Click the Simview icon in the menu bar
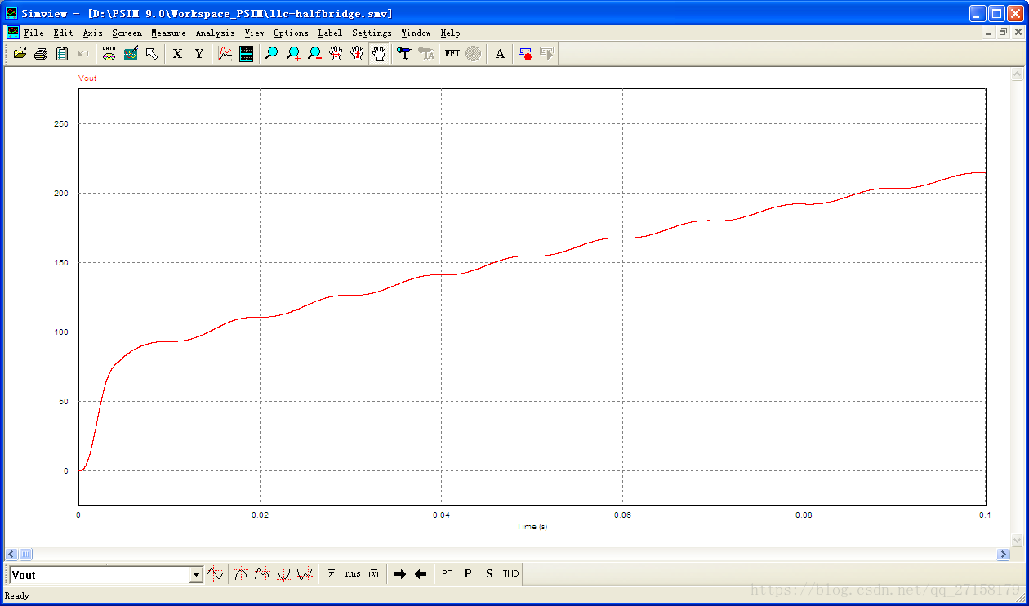The width and height of the screenshot is (1029, 606). pos(13,33)
